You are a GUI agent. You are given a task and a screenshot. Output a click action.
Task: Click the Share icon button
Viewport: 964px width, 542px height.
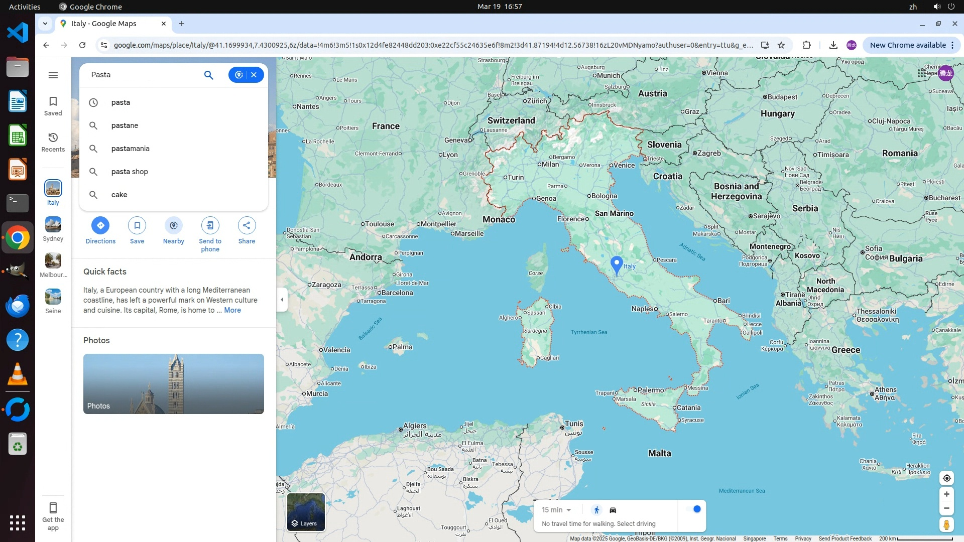247,225
